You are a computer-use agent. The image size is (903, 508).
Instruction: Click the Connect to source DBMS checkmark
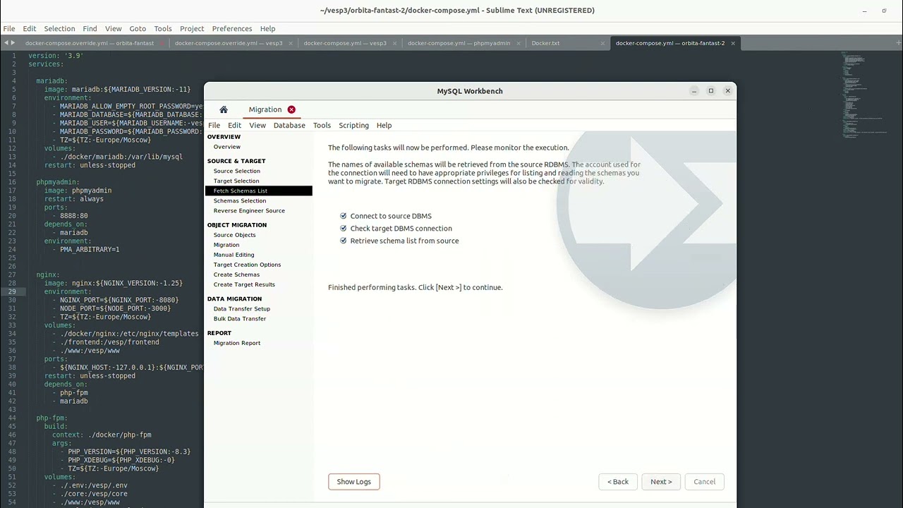click(344, 216)
